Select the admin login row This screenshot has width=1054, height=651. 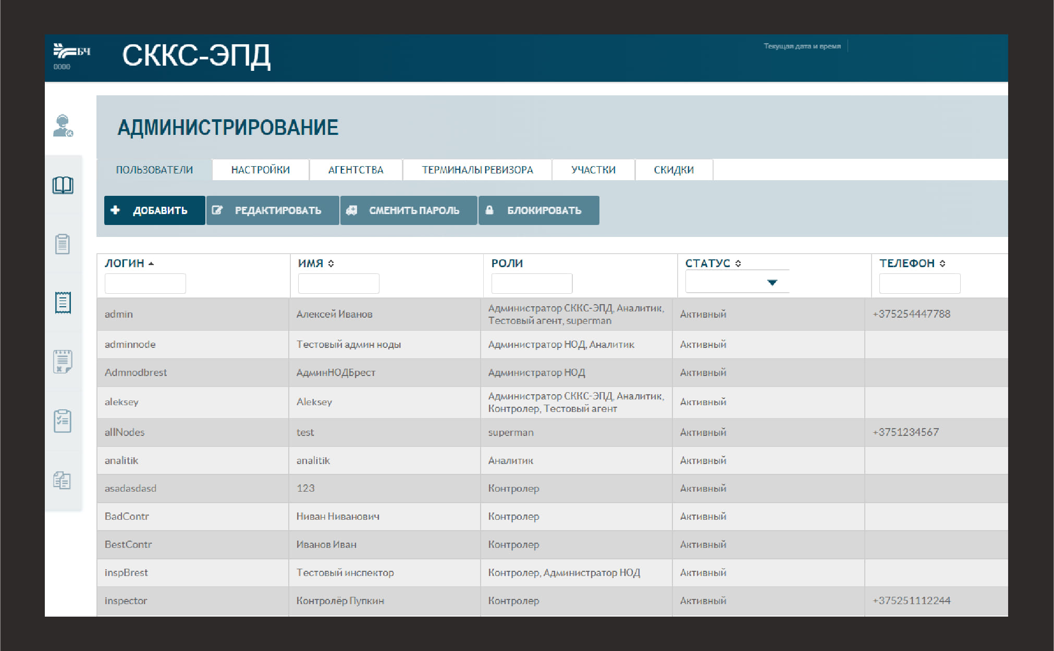[553, 314]
